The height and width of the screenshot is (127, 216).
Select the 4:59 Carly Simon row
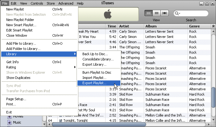[x=144, y=31]
